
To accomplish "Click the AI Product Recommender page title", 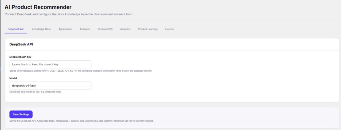I will [x=38, y=7].
